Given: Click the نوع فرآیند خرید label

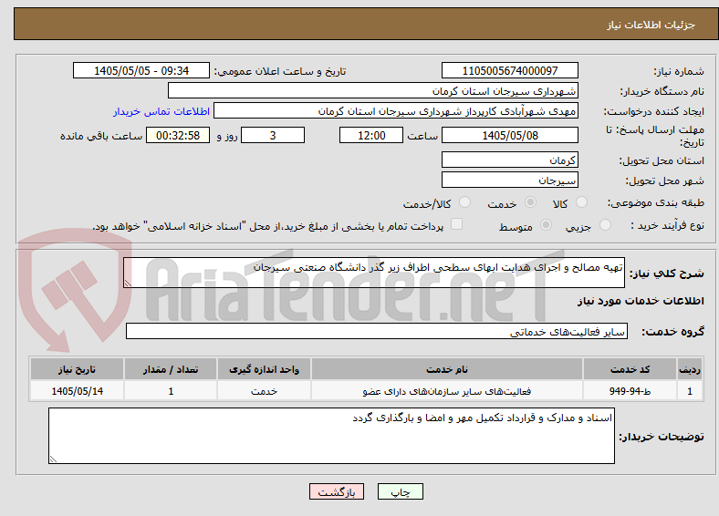Looking at the screenshot, I should coord(667,225).
